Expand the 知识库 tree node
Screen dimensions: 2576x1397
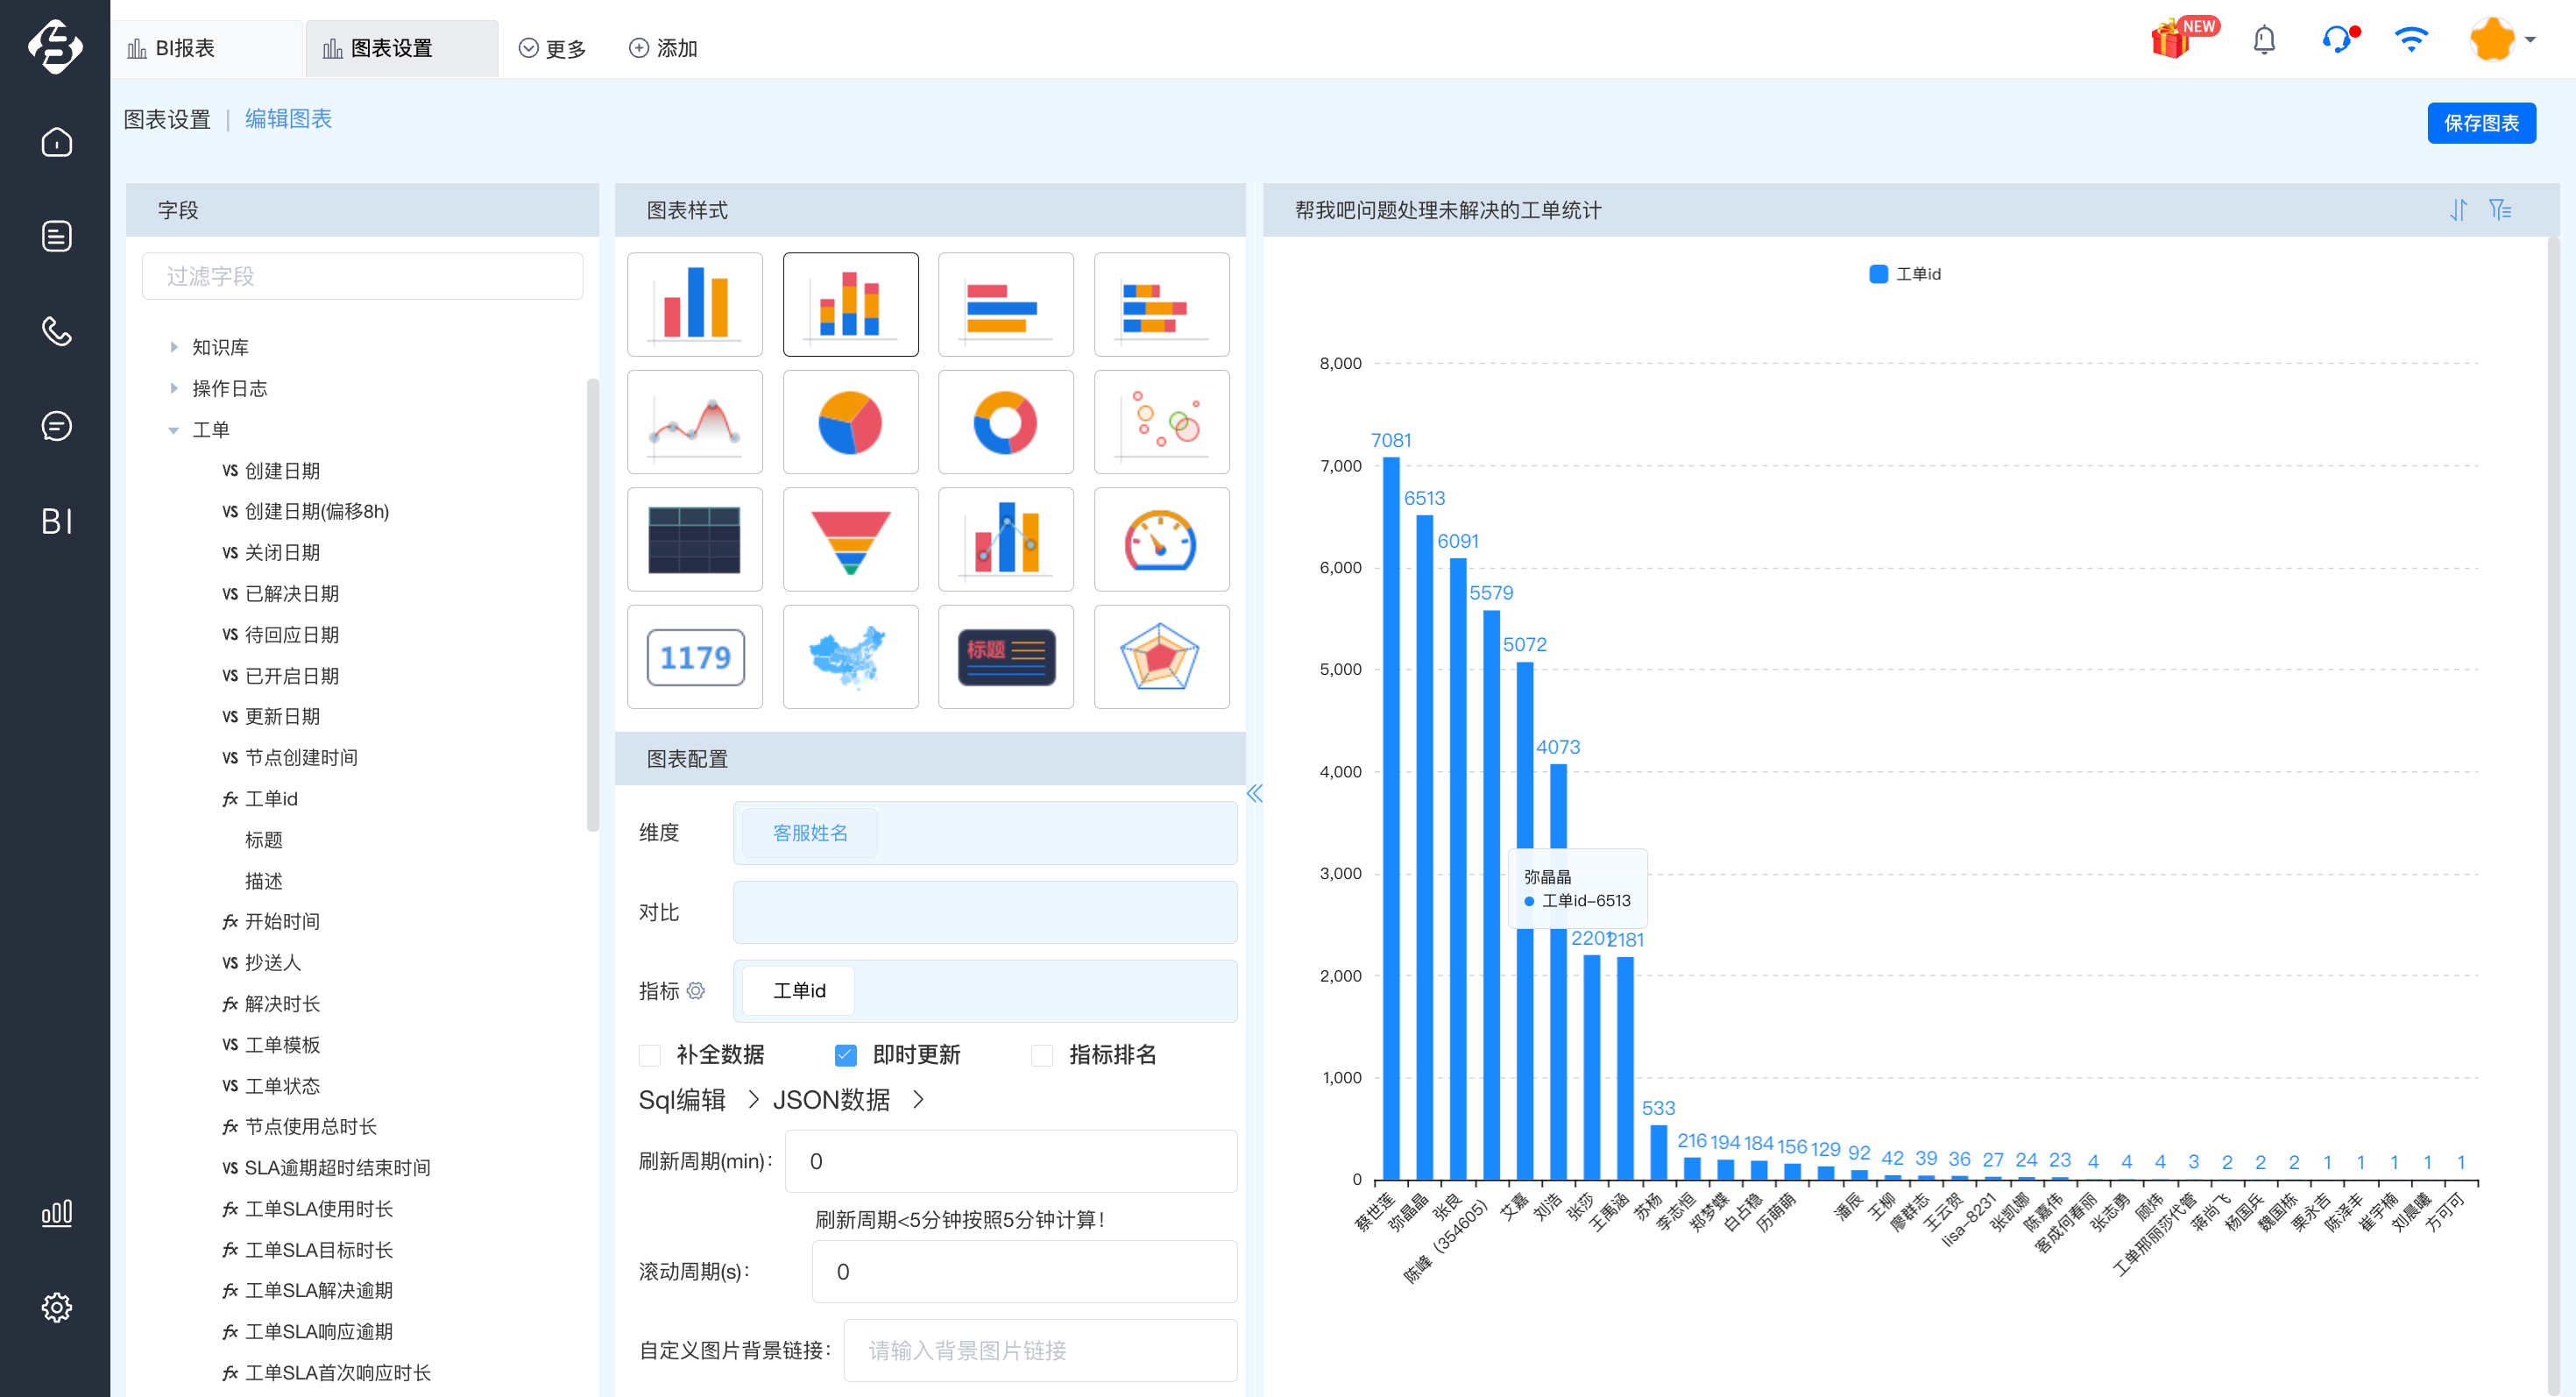tap(174, 347)
